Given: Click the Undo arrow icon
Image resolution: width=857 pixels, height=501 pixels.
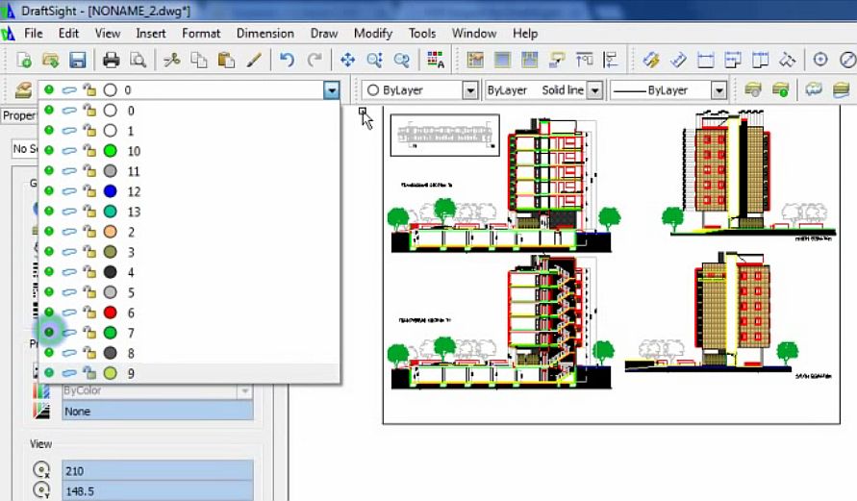Looking at the screenshot, I should coord(287,60).
